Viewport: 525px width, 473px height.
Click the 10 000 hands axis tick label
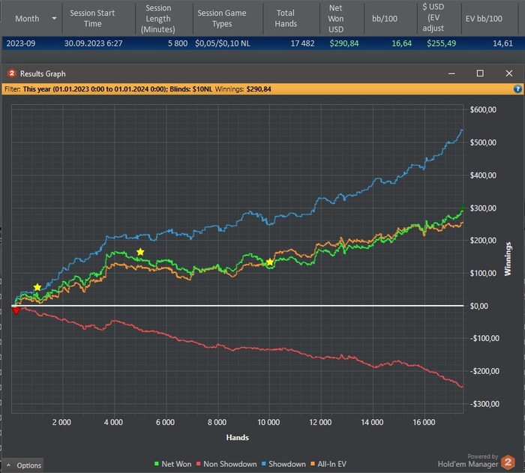(x=268, y=422)
